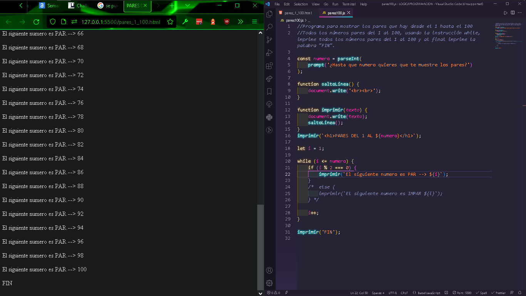Go back in the browser
The image size is (526, 296).
[8, 22]
